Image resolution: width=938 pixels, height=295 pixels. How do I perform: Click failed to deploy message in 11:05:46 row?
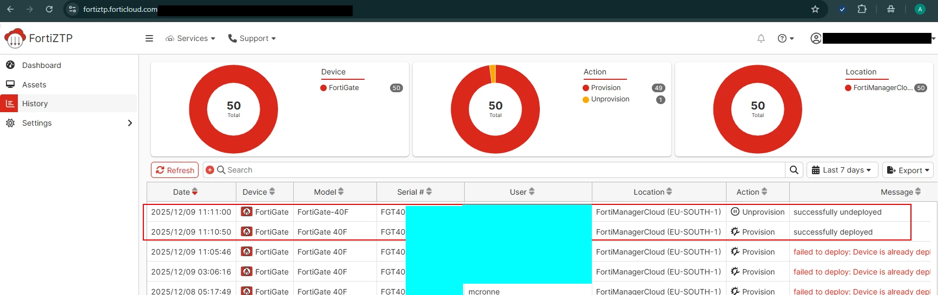[862, 252]
